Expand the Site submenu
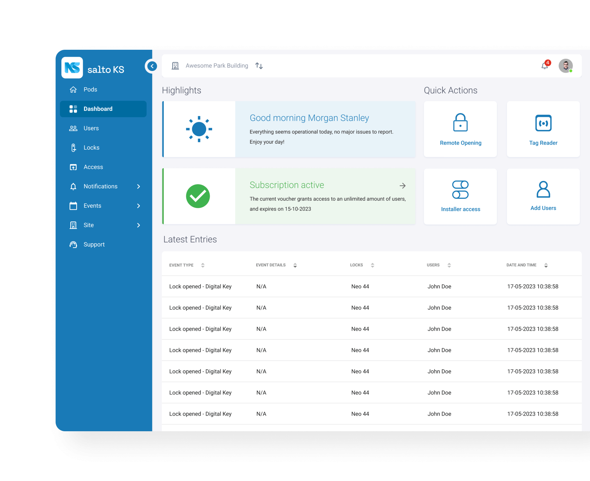The width and height of the screenshot is (590, 481). coord(139,225)
